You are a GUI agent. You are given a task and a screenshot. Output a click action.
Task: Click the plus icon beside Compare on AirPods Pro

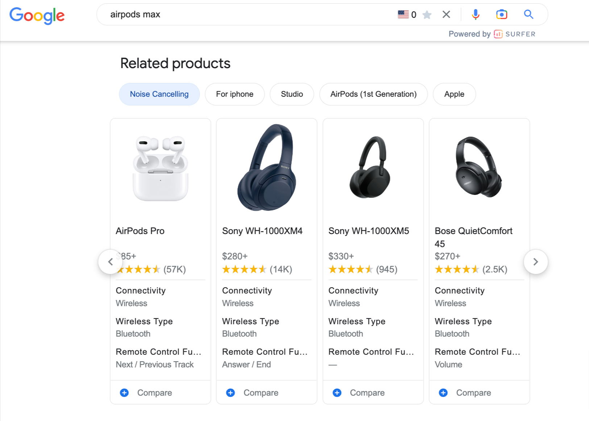pos(124,393)
